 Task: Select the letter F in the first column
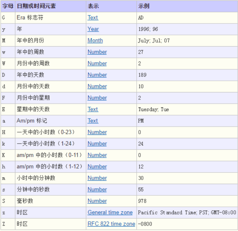[x=4, y=98]
